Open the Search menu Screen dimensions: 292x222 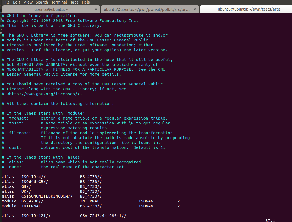point(42,2)
